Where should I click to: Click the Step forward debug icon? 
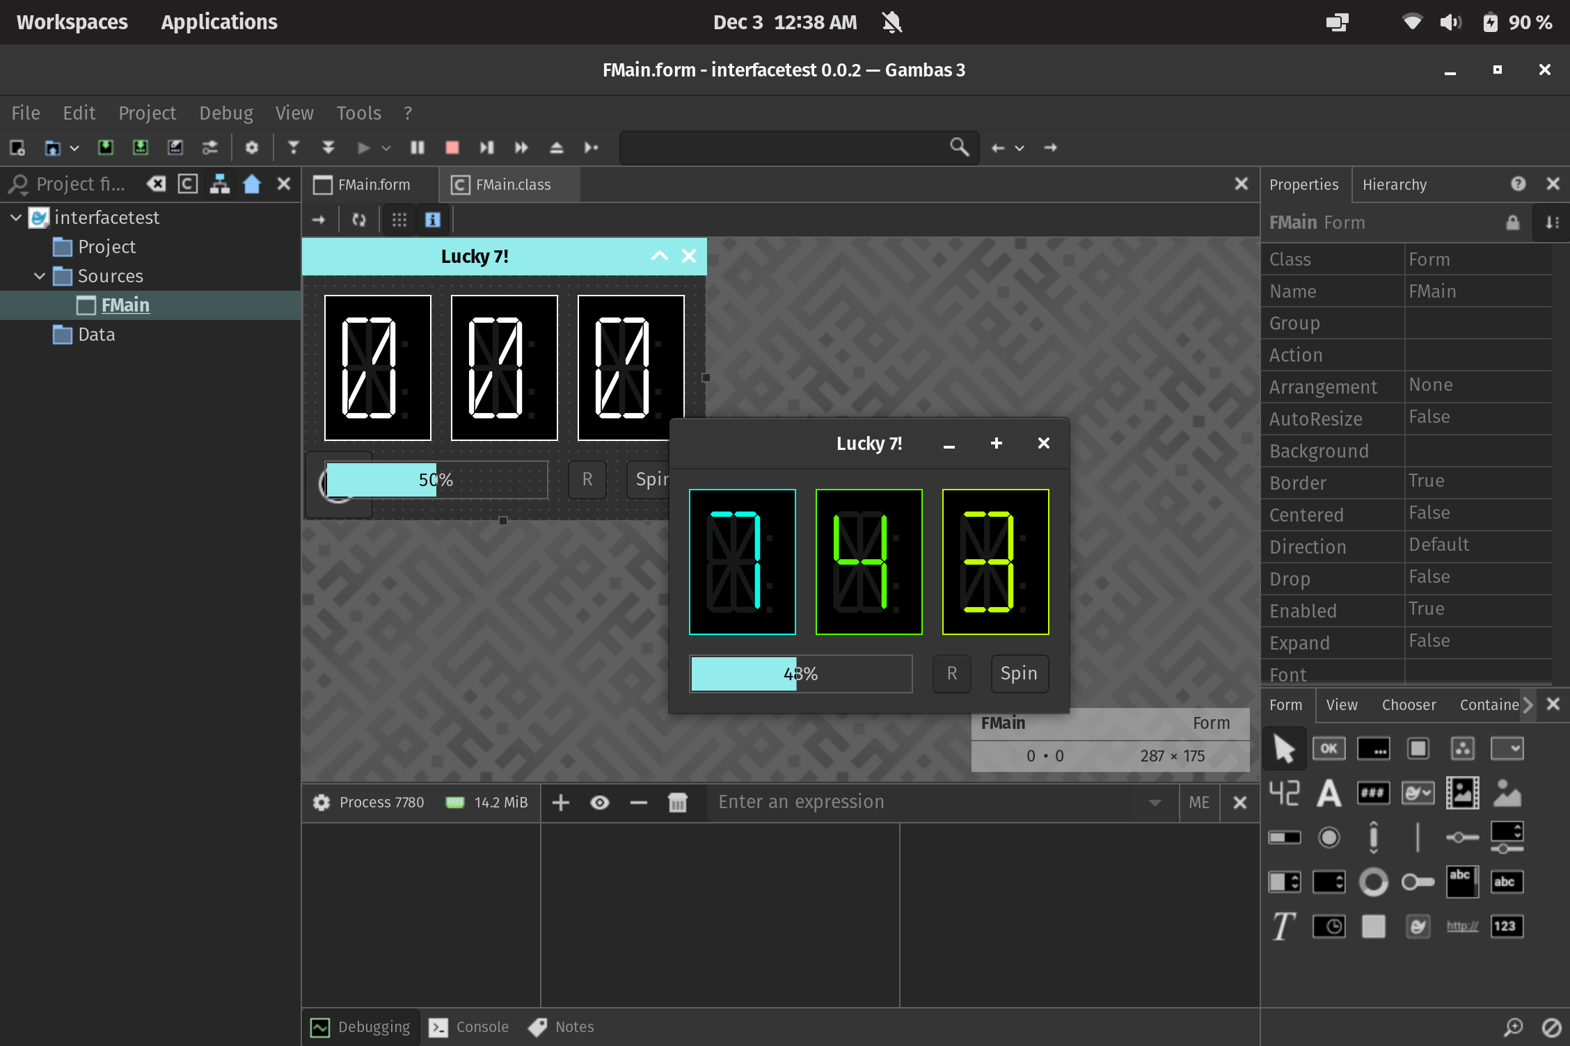(x=486, y=147)
